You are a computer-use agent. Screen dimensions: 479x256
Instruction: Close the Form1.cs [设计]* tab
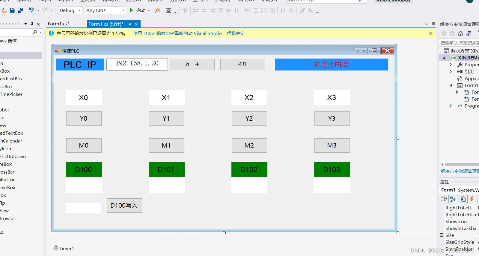click(136, 24)
